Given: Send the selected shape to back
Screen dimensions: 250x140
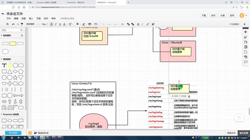Looking at the screenshot, I should pyautogui.click(x=133, y=24).
